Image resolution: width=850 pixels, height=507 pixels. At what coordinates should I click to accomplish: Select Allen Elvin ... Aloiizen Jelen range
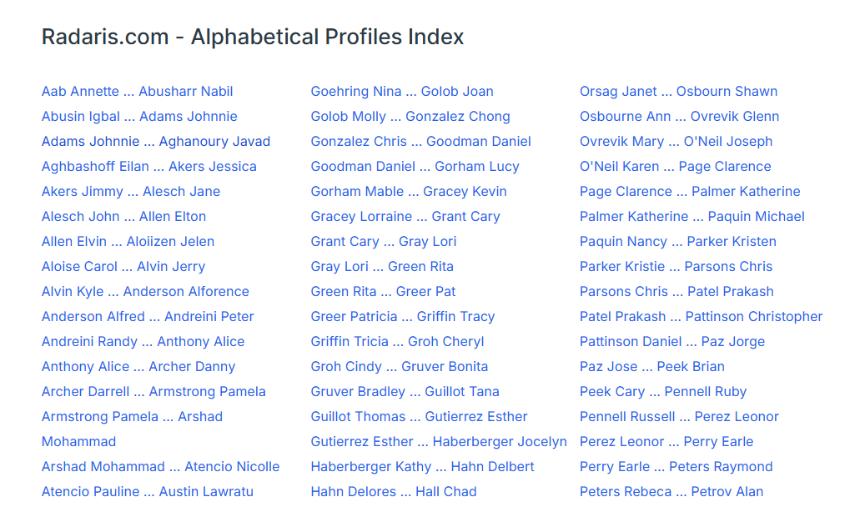[x=128, y=242]
